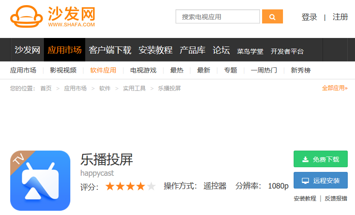Select the 最新 tab

click(x=204, y=70)
